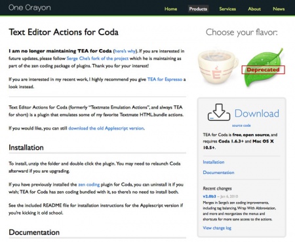Open the source code link

241,126
